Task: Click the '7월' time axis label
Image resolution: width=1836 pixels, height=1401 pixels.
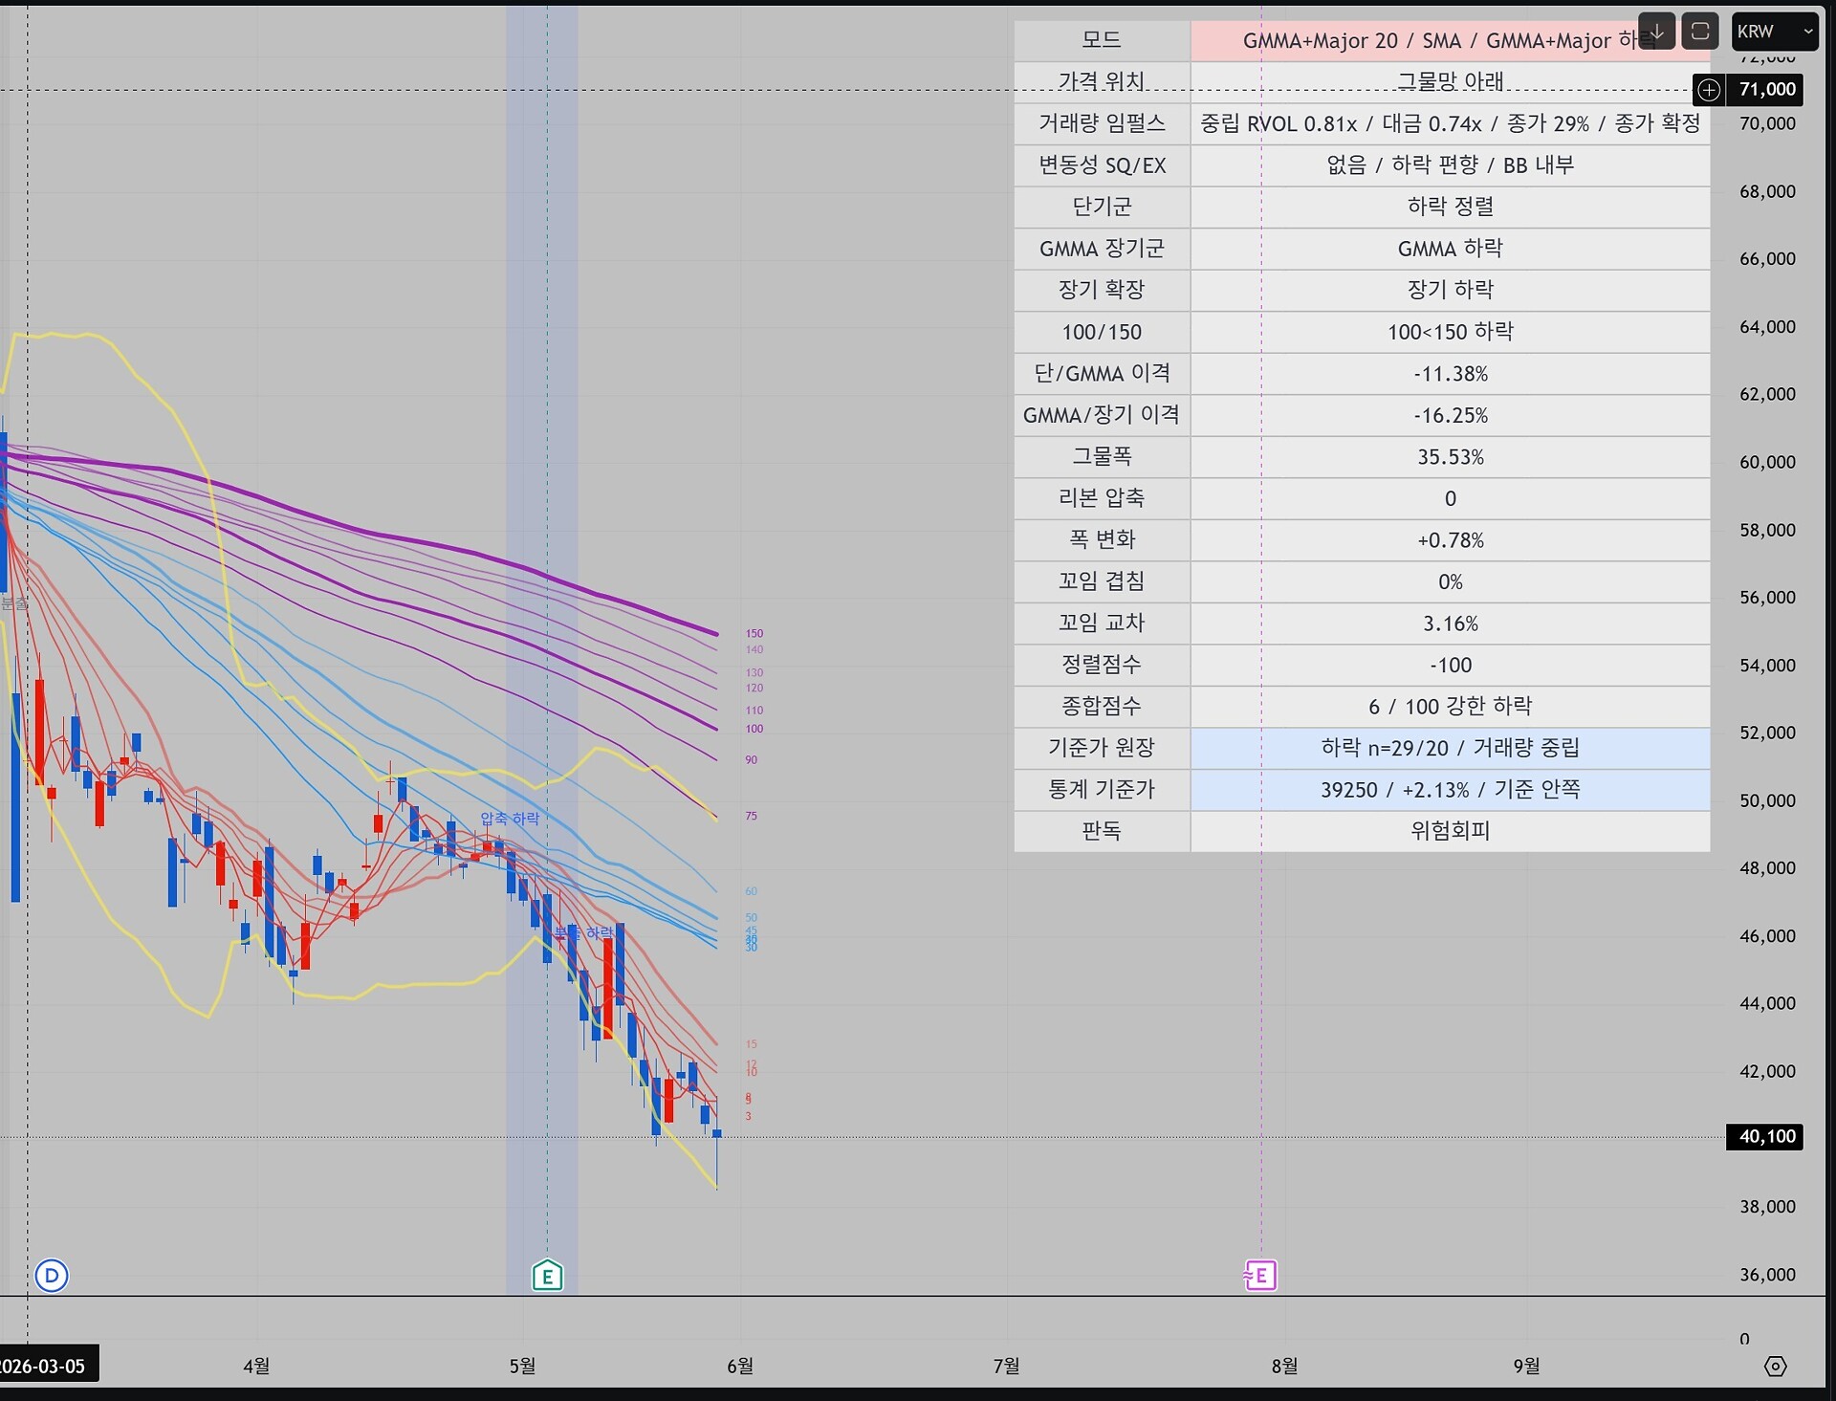Action: 1006,1366
